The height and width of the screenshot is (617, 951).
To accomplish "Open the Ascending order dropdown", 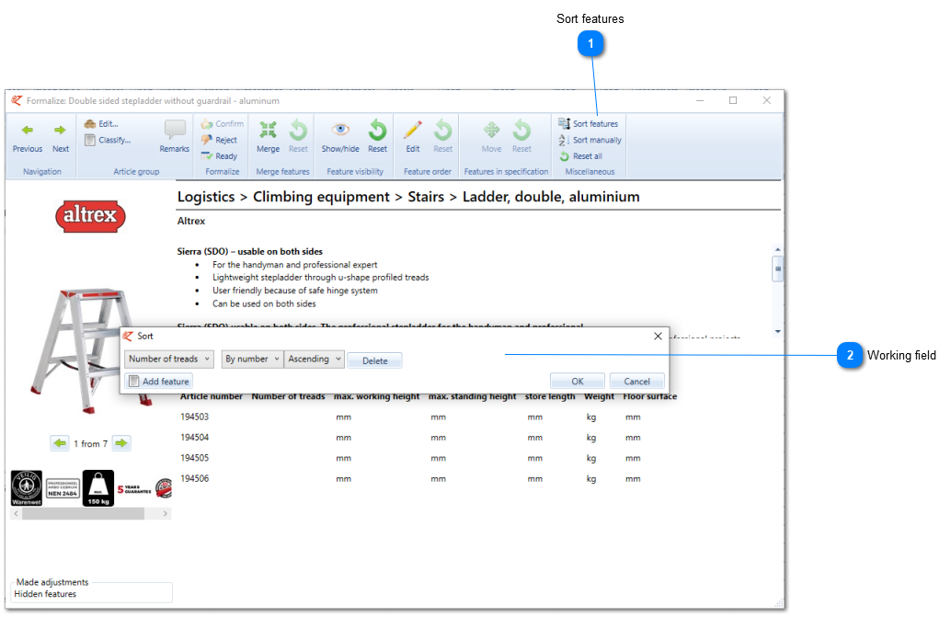I will click(x=315, y=359).
